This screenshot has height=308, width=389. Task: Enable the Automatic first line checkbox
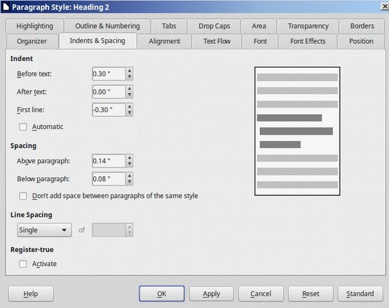click(x=23, y=127)
